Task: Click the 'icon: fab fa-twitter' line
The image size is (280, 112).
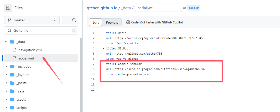Action: click(x=123, y=43)
